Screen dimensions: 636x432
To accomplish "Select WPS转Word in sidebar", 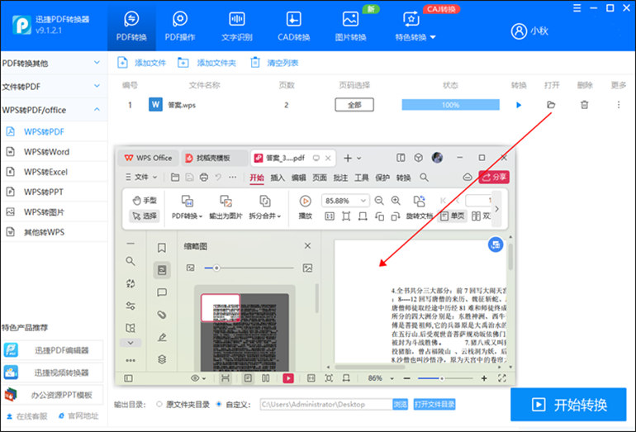I will (x=54, y=152).
